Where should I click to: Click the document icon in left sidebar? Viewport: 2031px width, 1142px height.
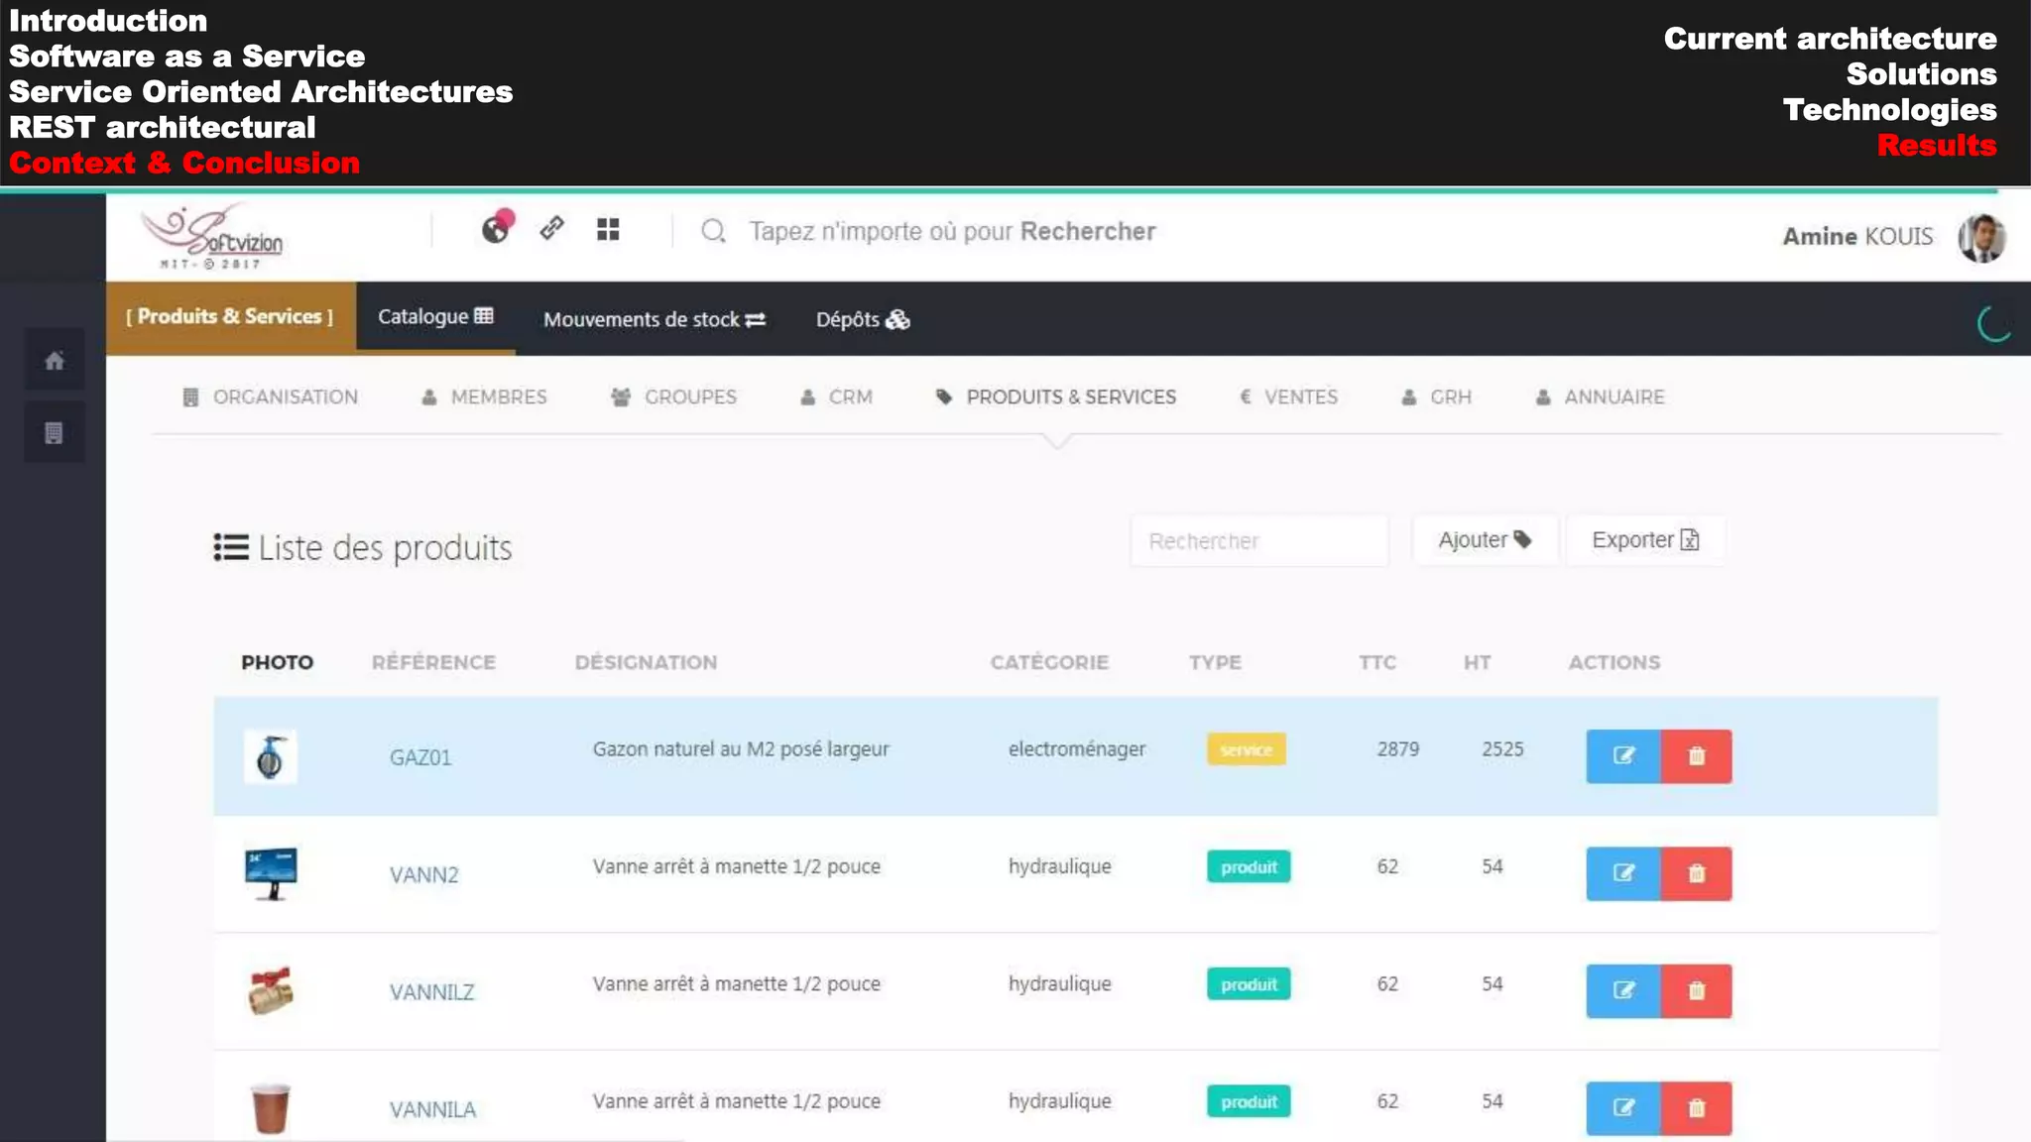[55, 433]
